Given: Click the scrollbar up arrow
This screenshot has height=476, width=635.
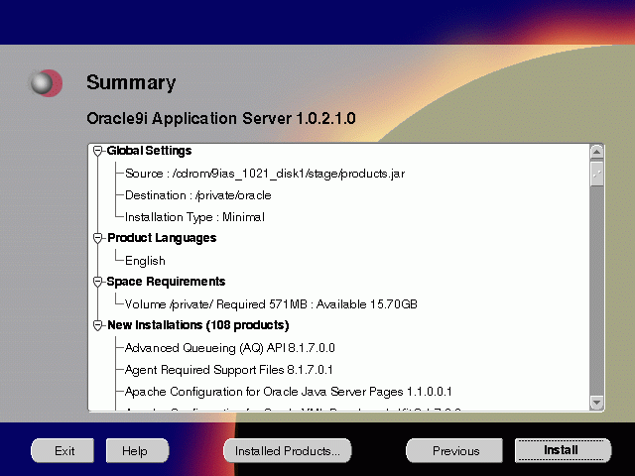Looking at the screenshot, I should [597, 152].
